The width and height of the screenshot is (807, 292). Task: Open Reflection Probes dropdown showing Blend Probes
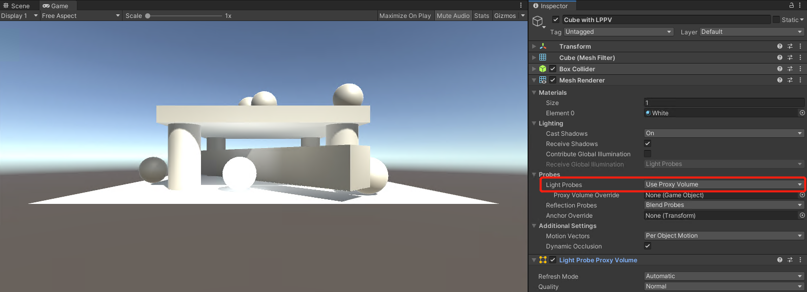724,205
